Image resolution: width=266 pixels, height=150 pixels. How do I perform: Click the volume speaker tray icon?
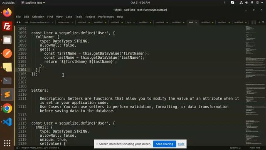point(246,2)
